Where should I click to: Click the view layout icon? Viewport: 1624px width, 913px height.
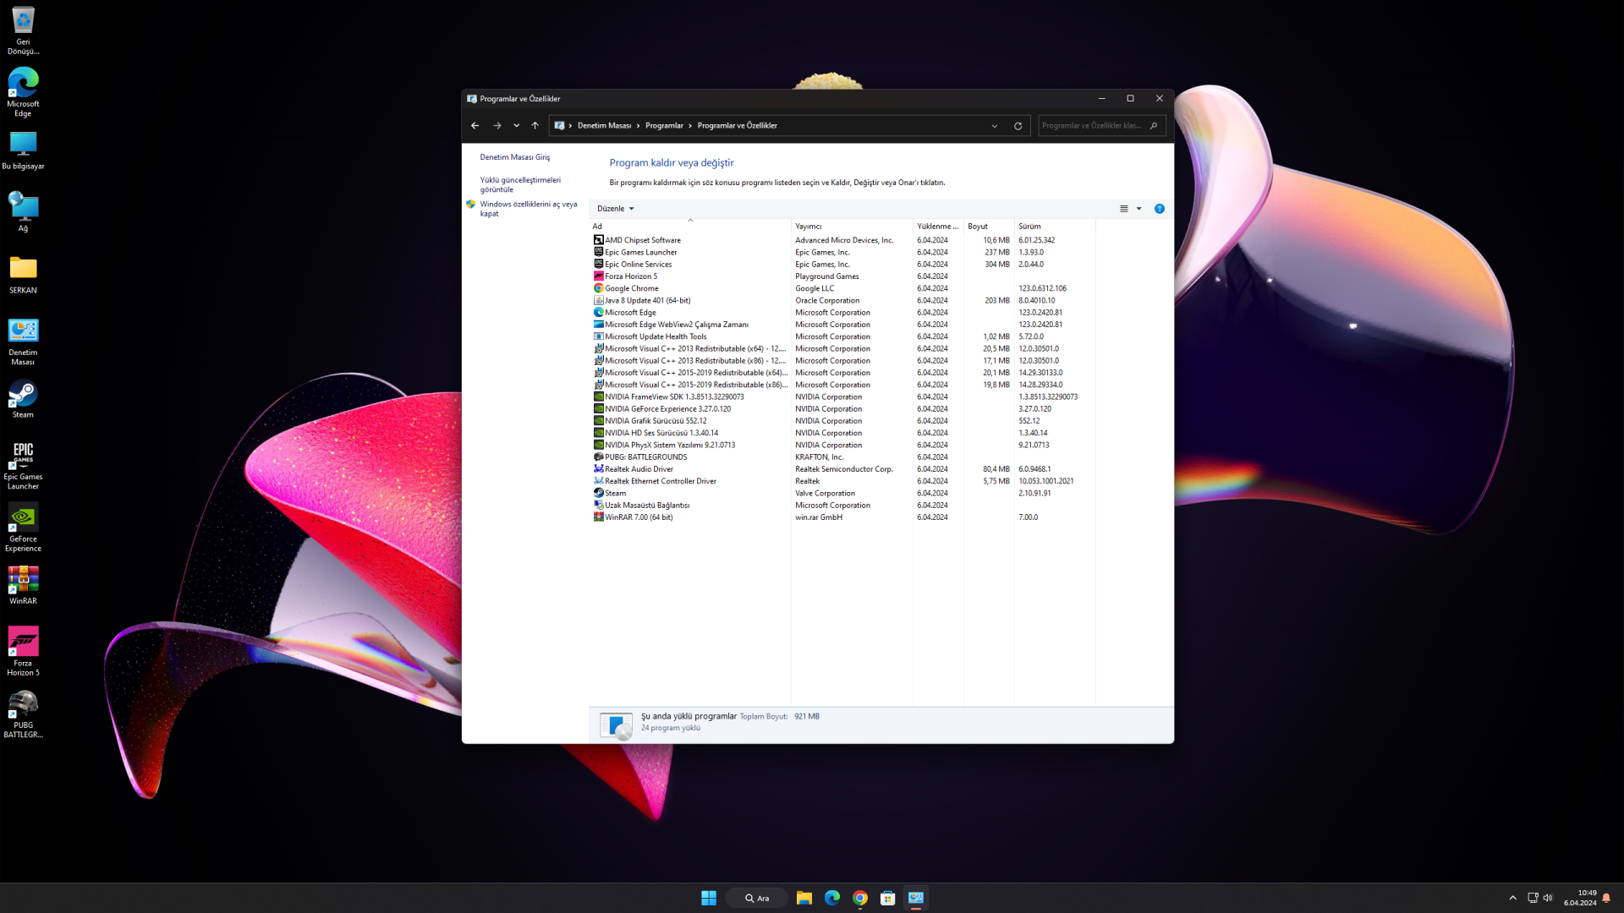click(1124, 209)
